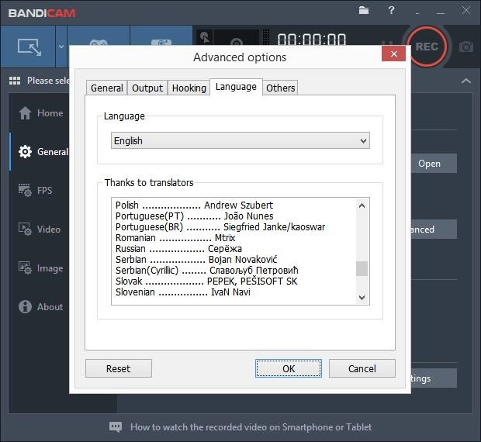Select the 'Portuguese(PT)' João Nunes row

click(x=194, y=216)
